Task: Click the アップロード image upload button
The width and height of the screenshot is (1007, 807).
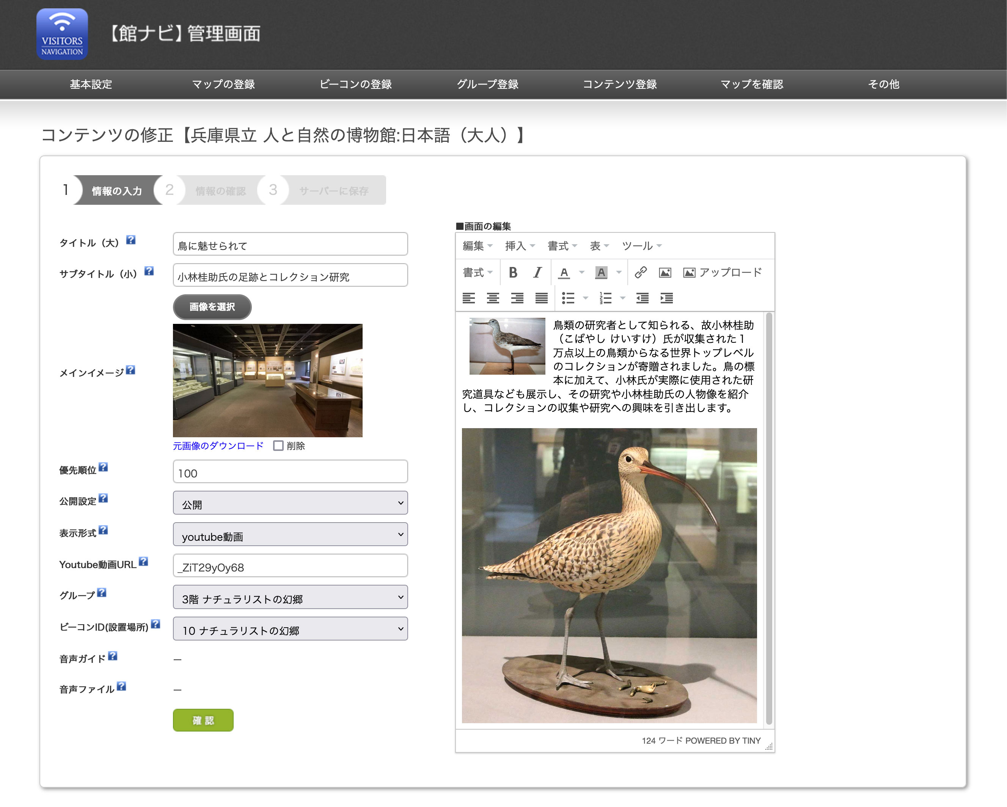Action: (722, 272)
